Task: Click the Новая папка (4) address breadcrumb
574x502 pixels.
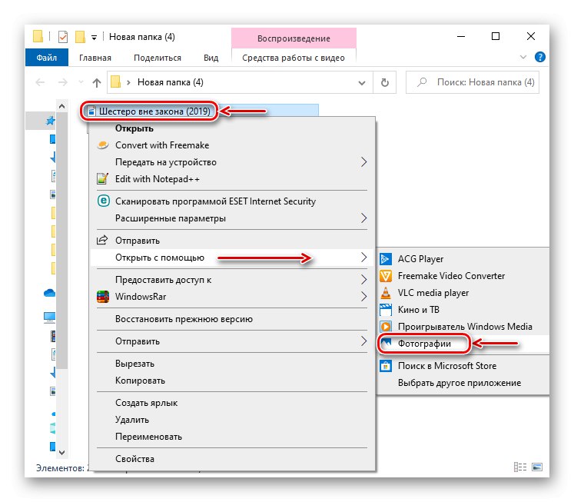Action: pos(171,82)
